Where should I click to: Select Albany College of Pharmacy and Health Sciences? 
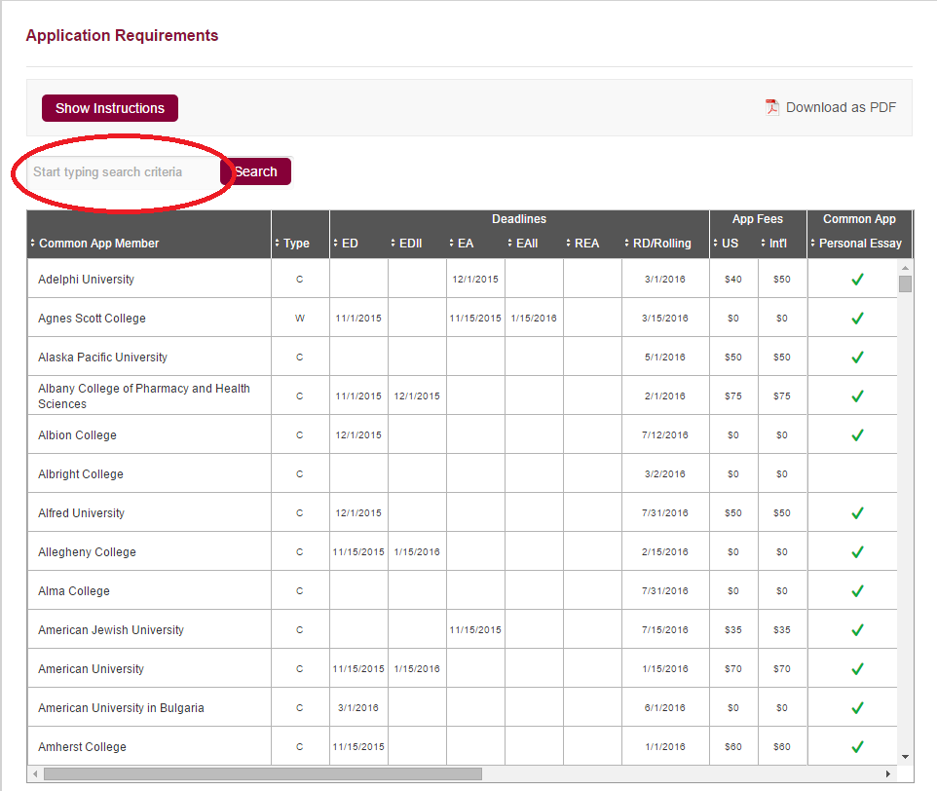143,396
